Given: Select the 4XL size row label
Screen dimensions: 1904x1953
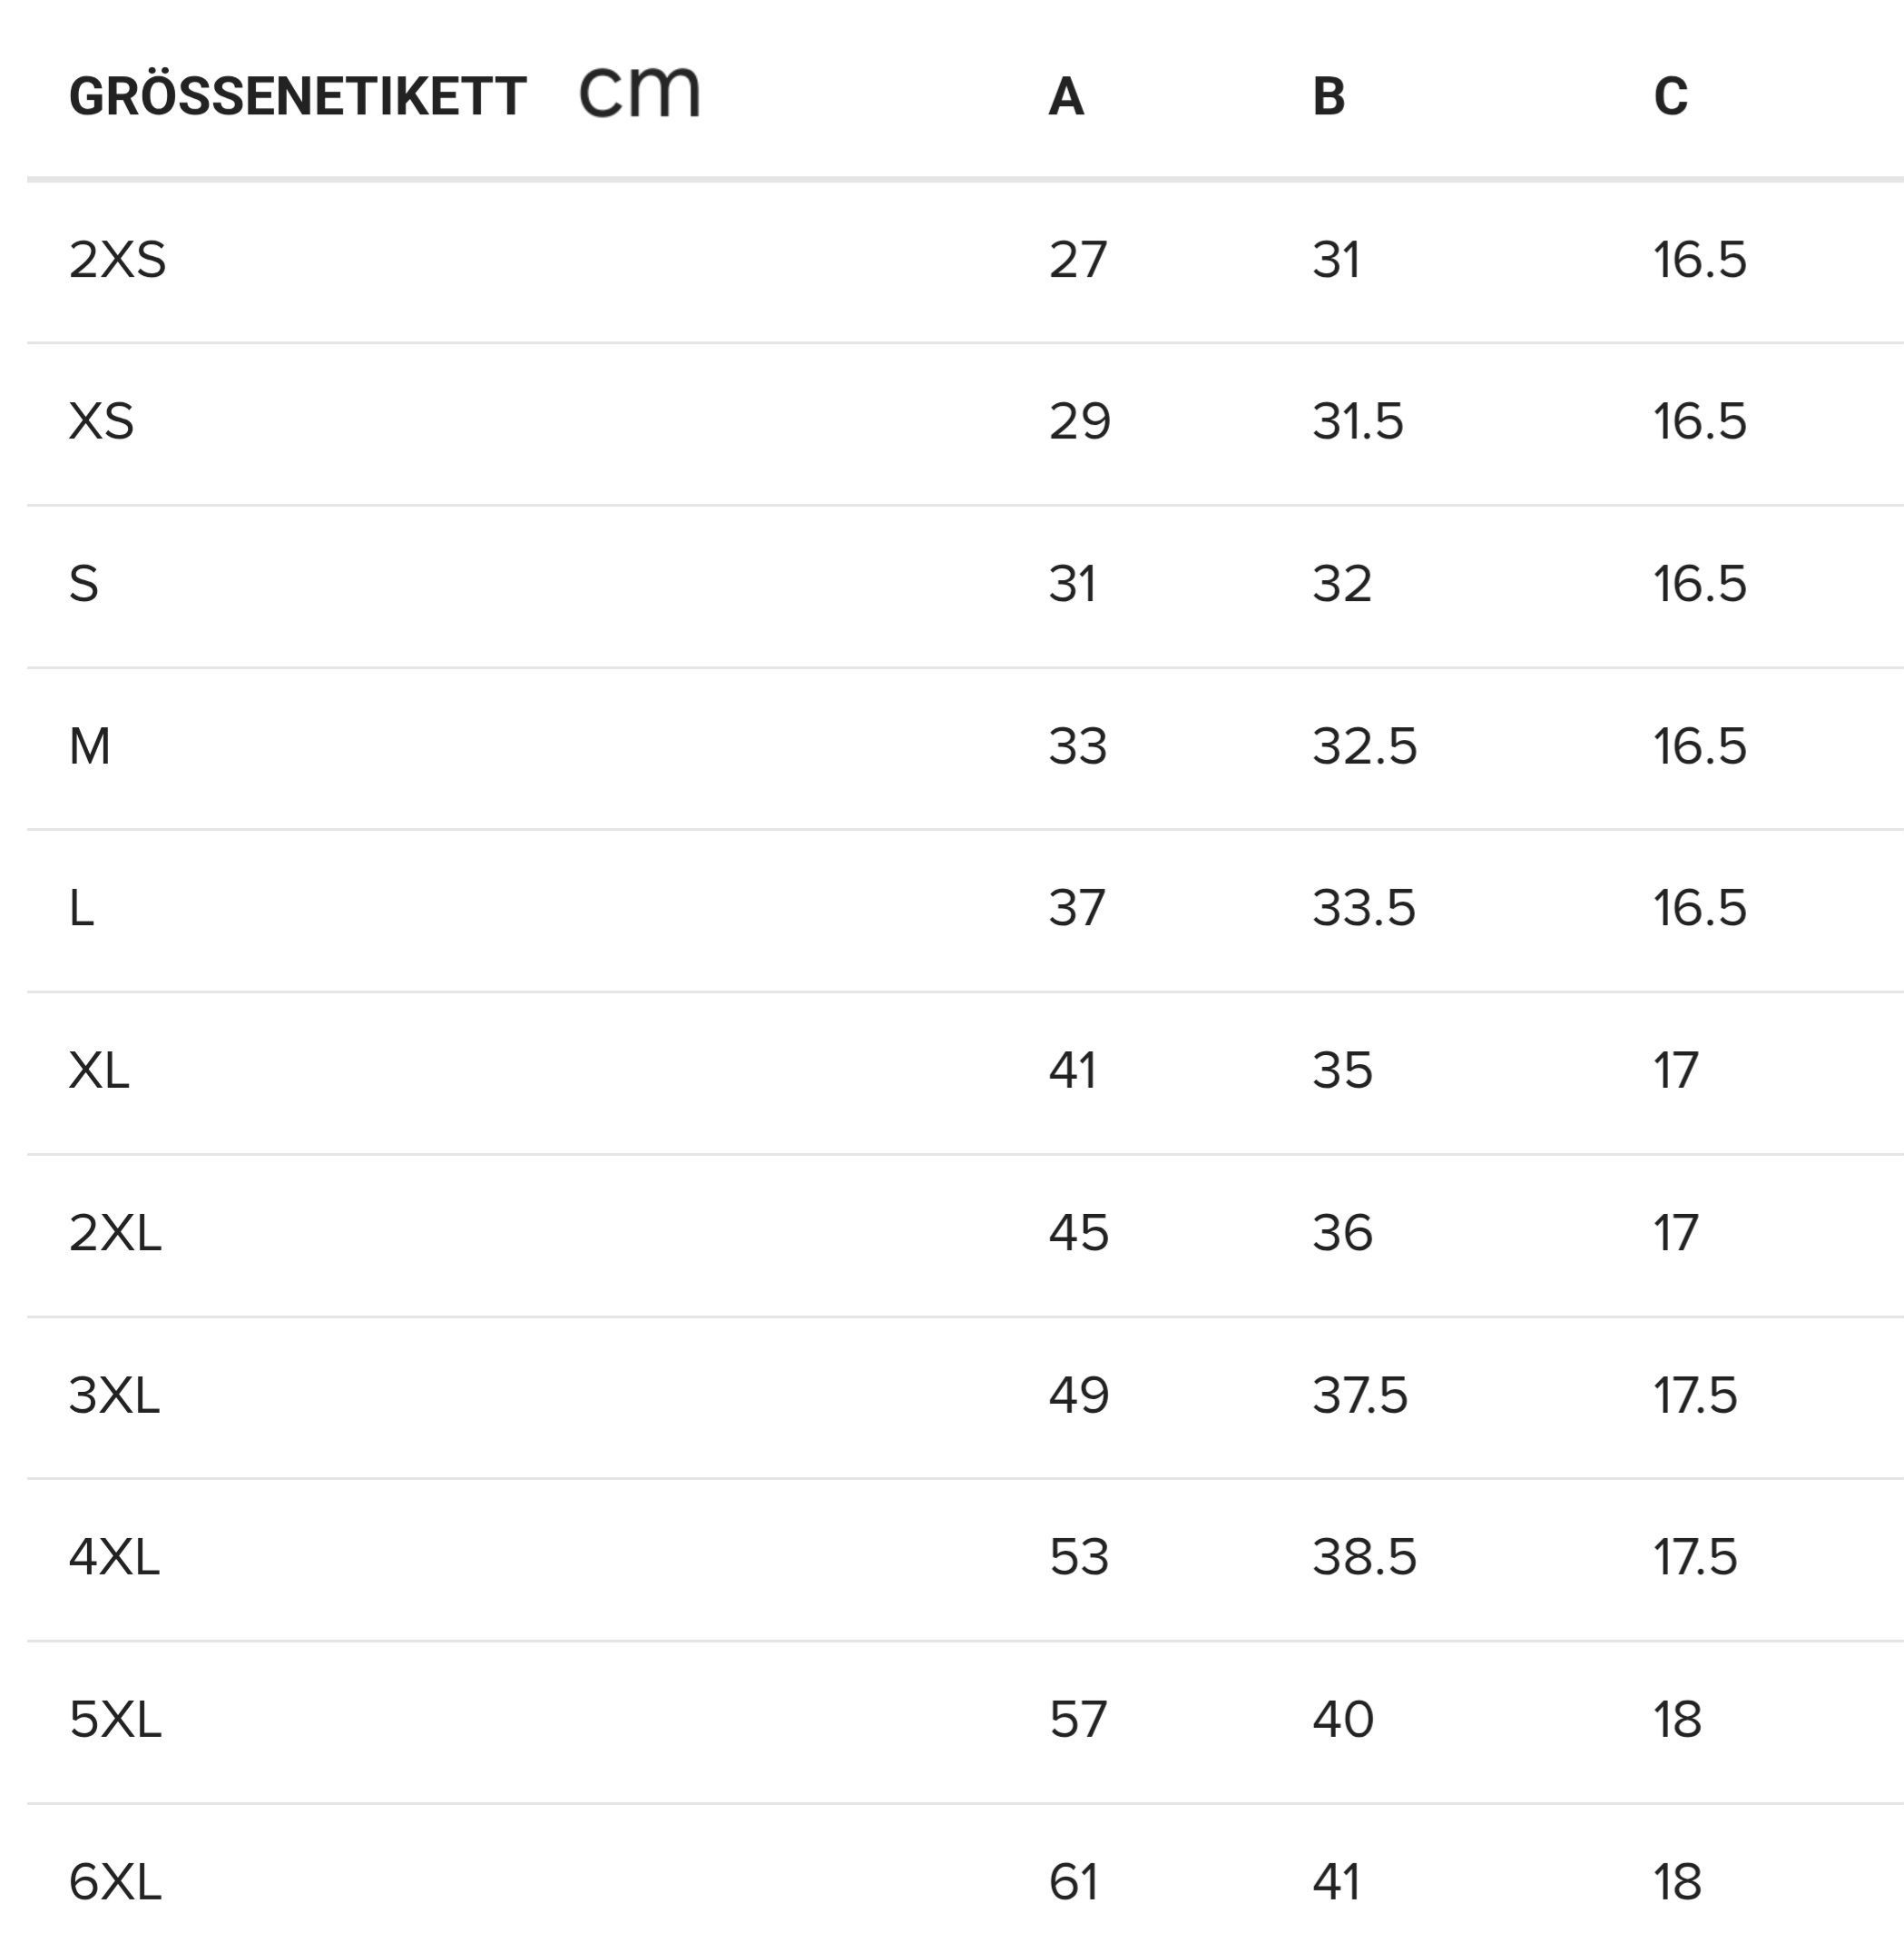Looking at the screenshot, I should pyautogui.click(x=114, y=1558).
